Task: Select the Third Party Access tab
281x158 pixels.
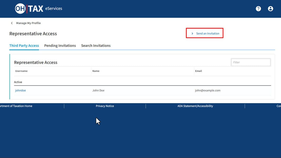Action: pos(24,46)
